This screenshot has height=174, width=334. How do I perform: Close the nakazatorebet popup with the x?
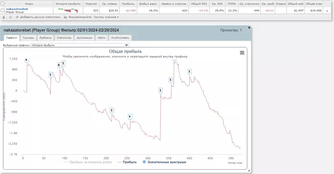point(249,28)
